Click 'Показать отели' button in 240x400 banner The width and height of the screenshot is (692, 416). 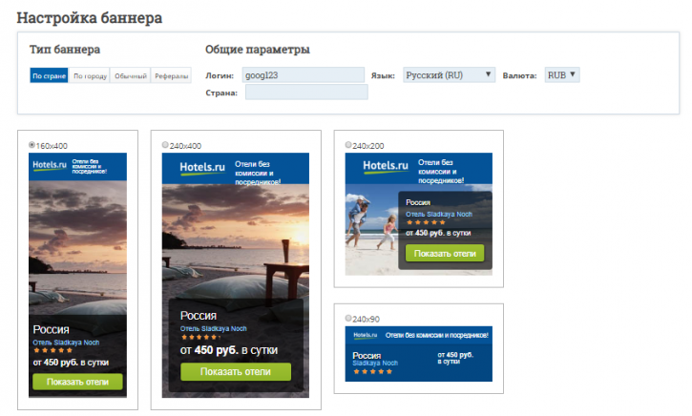pyautogui.click(x=236, y=371)
